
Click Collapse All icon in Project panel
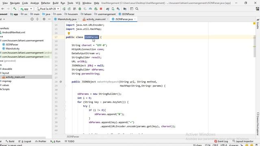[x=37, y=19]
